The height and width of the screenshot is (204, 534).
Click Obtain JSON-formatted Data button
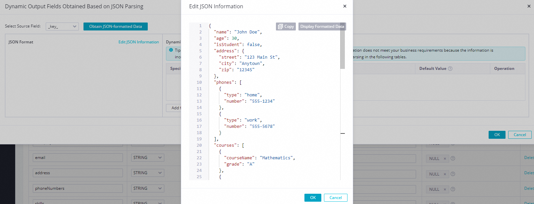[116, 26]
